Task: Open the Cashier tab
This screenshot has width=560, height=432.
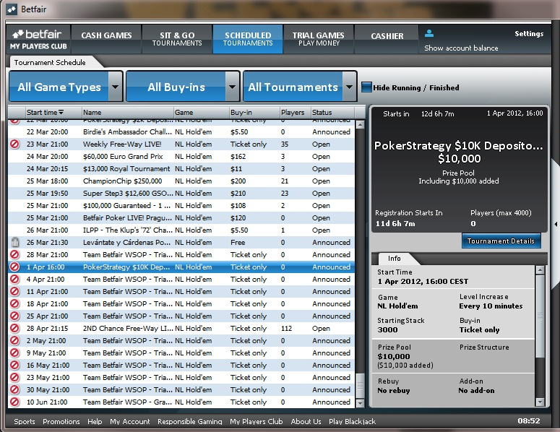Action: click(x=387, y=39)
